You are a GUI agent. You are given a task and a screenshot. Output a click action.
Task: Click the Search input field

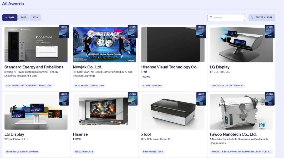(x=226, y=18)
